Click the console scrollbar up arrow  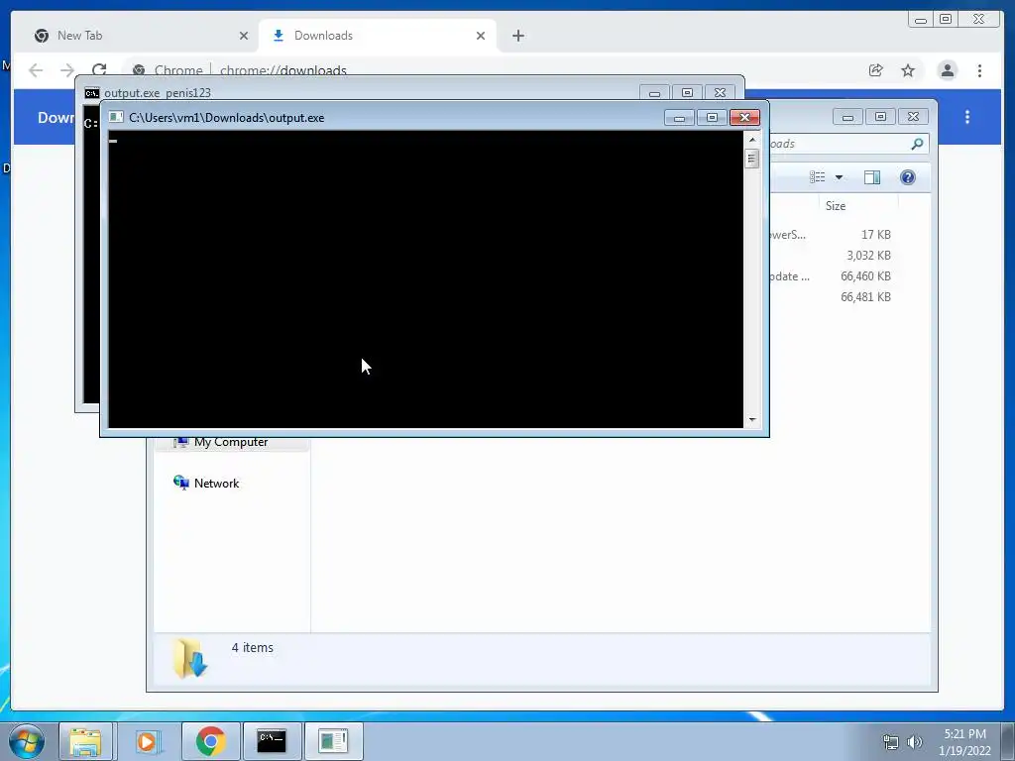[x=751, y=140]
